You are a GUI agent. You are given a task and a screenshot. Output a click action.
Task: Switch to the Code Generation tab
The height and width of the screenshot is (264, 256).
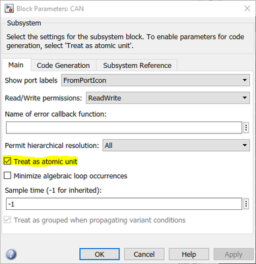63,65
